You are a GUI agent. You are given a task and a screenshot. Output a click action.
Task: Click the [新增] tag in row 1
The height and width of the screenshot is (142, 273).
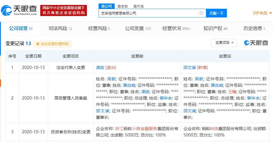point(202,68)
